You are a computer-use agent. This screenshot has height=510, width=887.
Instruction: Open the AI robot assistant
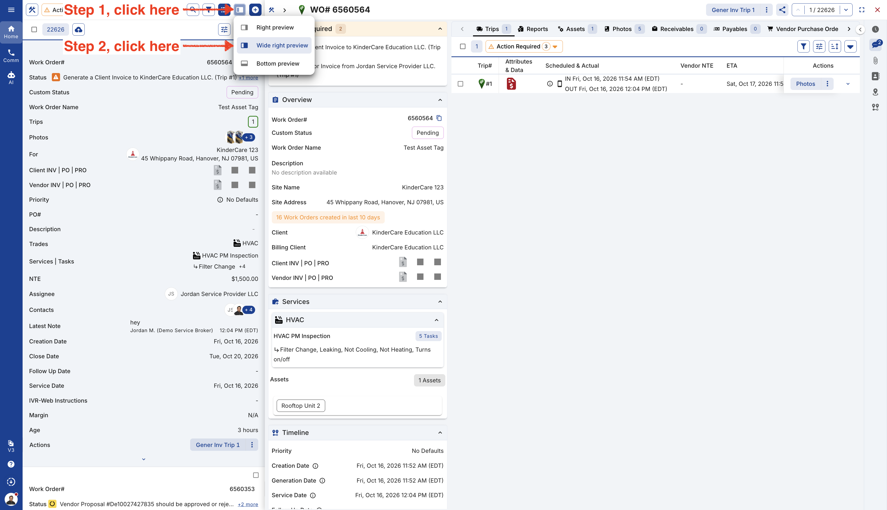tap(11, 78)
